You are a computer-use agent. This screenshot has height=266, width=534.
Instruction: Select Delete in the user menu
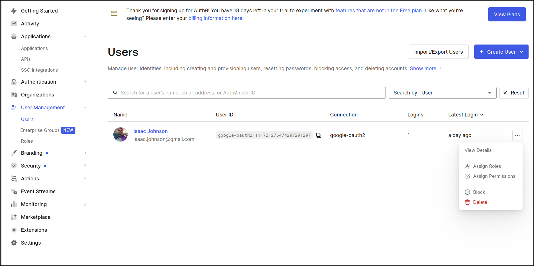480,202
